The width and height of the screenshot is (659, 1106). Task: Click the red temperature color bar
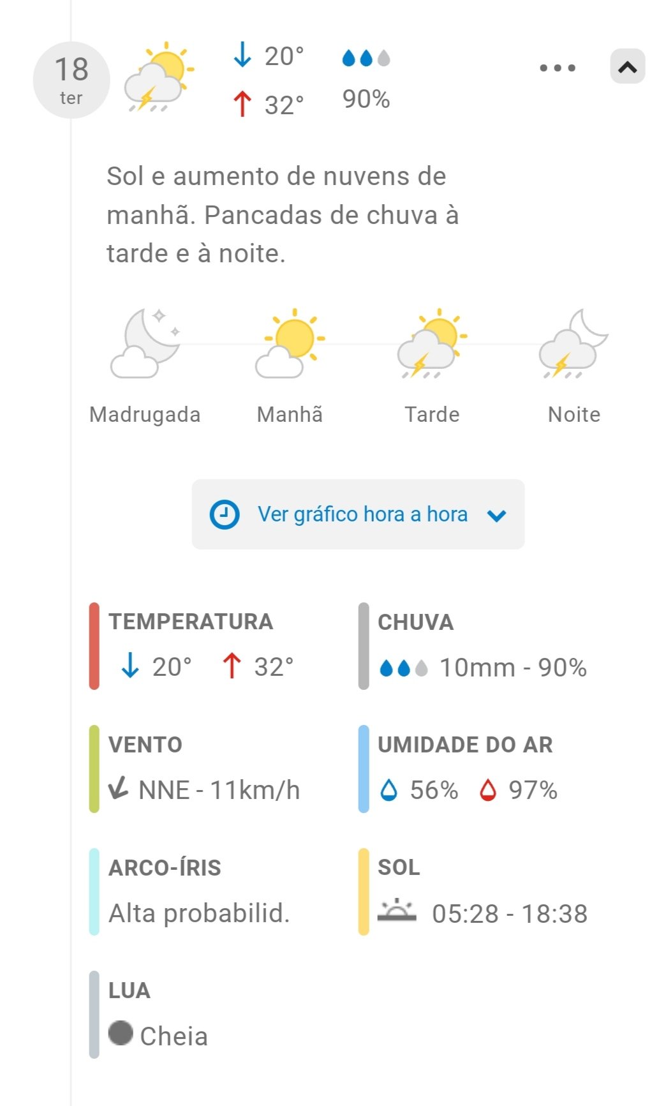[x=94, y=646]
